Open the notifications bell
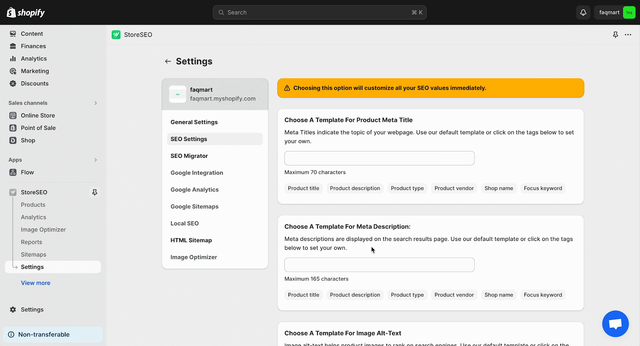 click(583, 12)
